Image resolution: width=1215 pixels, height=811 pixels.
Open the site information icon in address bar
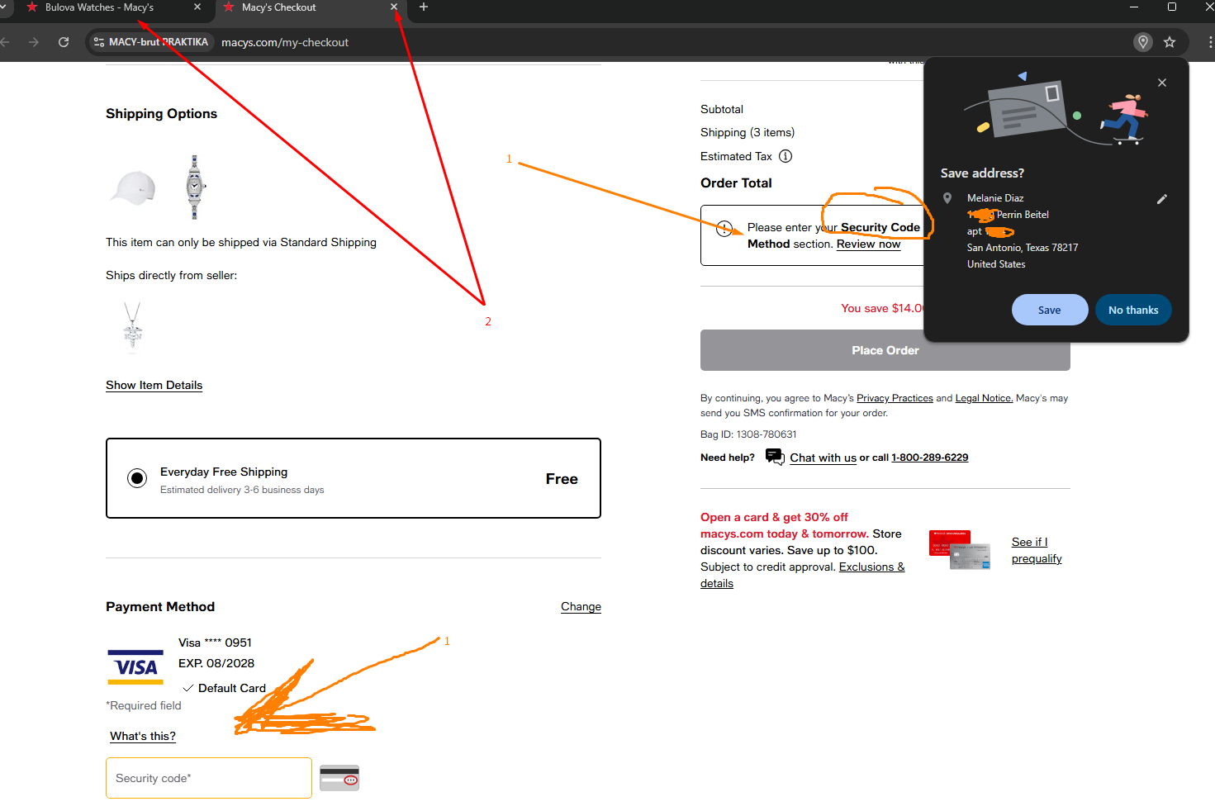pyautogui.click(x=99, y=42)
